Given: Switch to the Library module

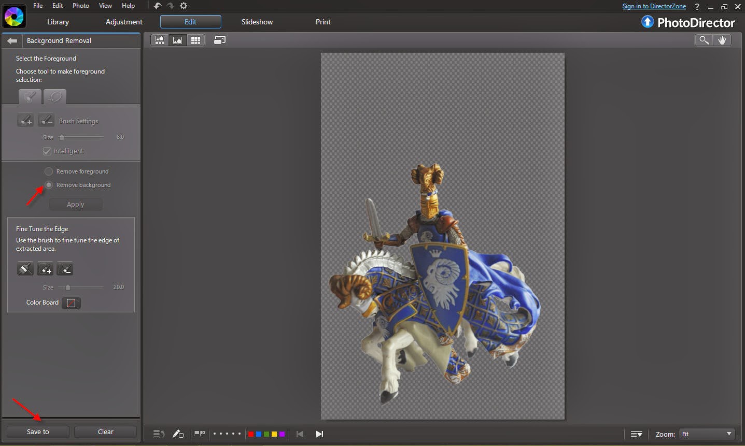Looking at the screenshot, I should [58, 22].
